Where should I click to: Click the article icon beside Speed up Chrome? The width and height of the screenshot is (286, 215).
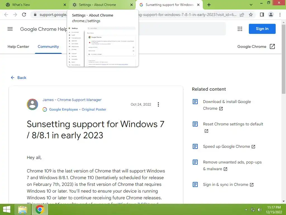[x=195, y=146]
